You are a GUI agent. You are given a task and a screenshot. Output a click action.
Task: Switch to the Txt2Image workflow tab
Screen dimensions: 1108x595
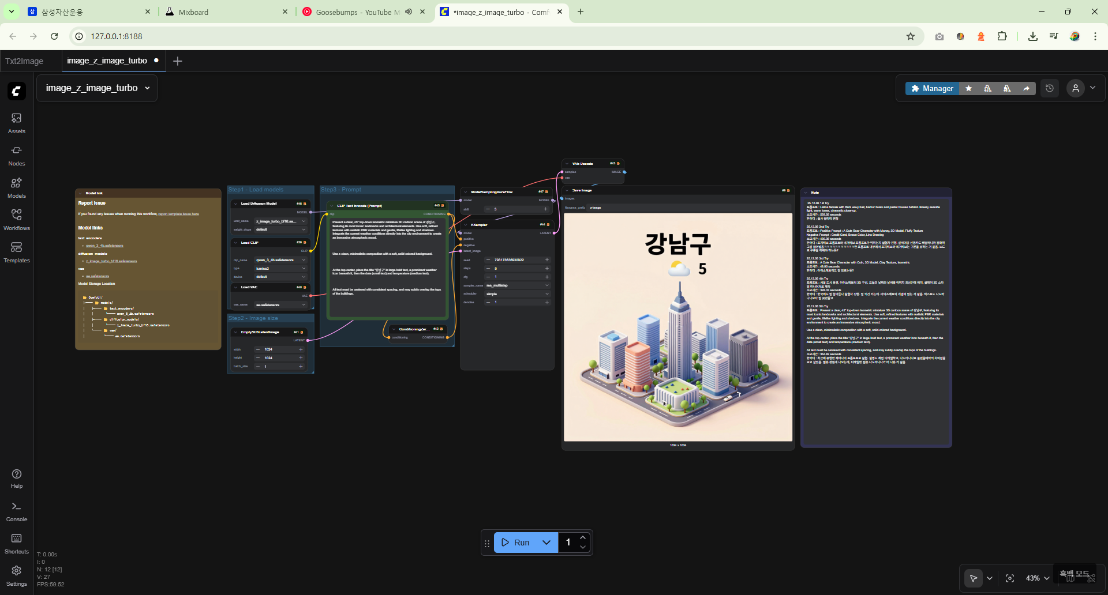(x=24, y=61)
